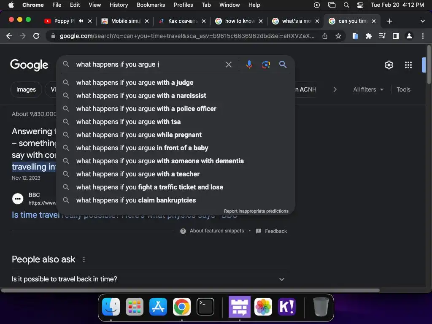Image resolution: width=432 pixels, height=324 pixels.
Task: Choose suggestion 'argue with someone with dementia'
Action: coord(175,161)
